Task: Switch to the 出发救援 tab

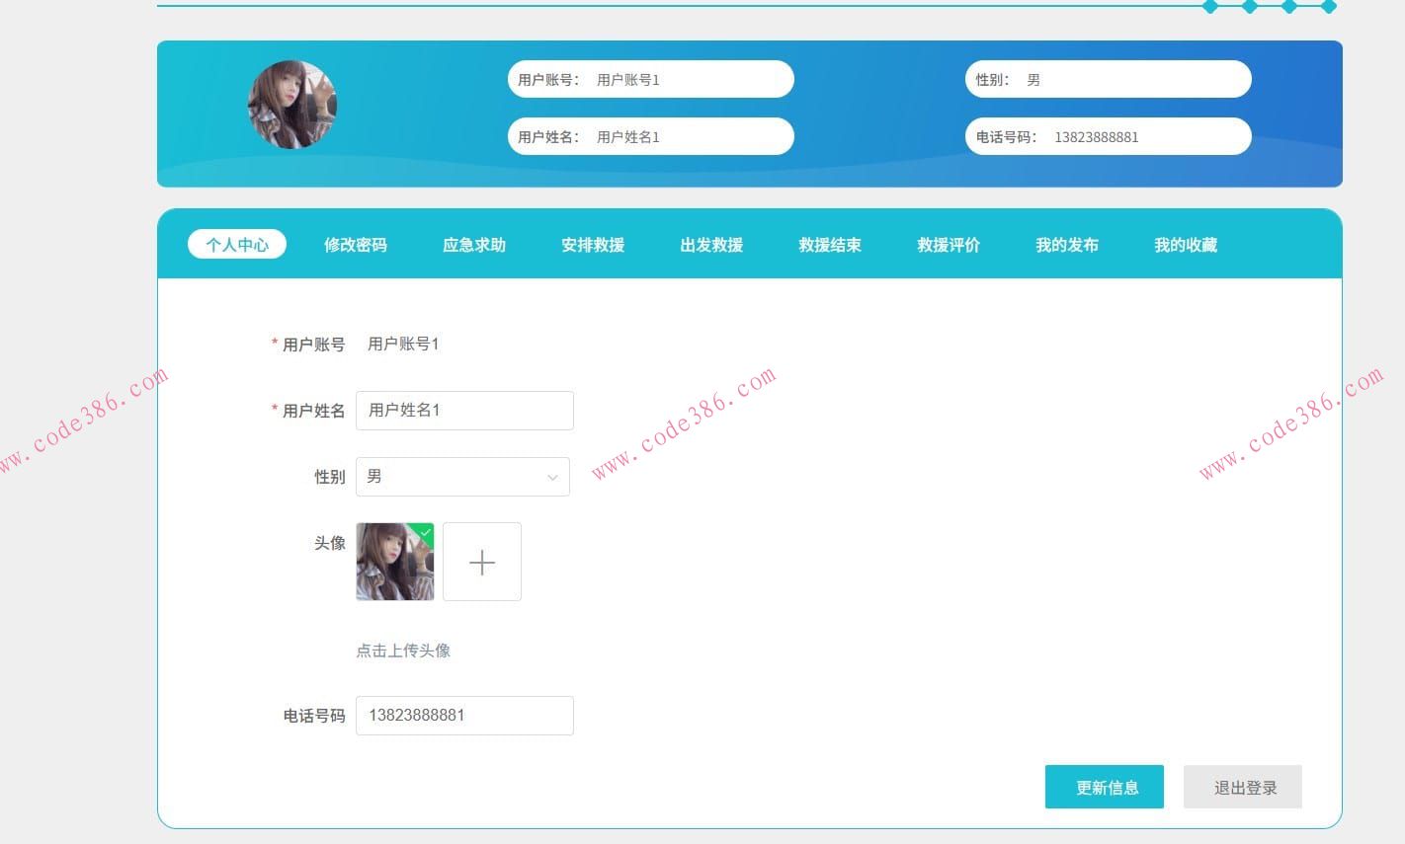Action: point(711,245)
